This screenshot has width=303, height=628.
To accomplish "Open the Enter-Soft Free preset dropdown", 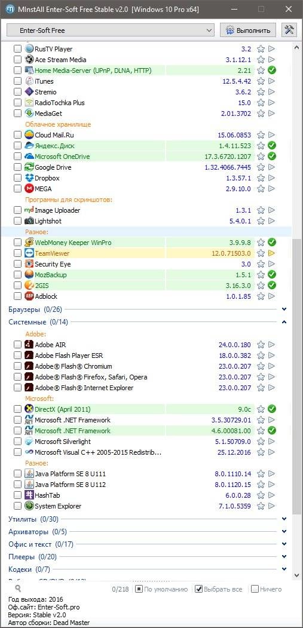I will tap(111, 30).
